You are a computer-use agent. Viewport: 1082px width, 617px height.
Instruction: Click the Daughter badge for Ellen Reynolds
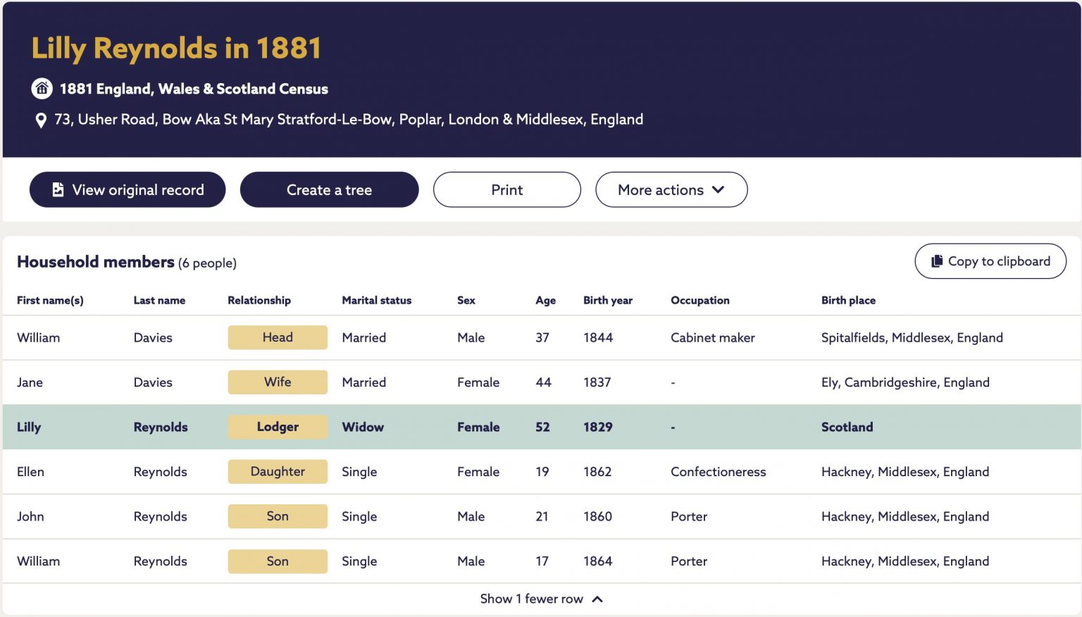click(x=278, y=471)
